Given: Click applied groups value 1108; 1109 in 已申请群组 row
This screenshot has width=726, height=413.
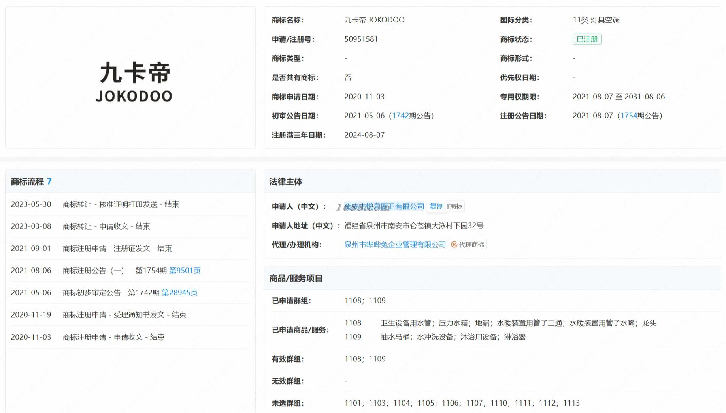Looking at the screenshot, I should (x=365, y=301).
